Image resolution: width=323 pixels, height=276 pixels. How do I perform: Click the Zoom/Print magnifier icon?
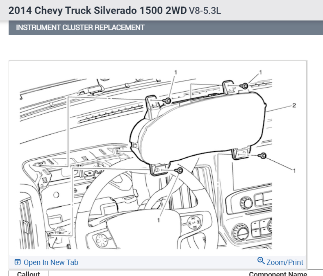point(261,260)
